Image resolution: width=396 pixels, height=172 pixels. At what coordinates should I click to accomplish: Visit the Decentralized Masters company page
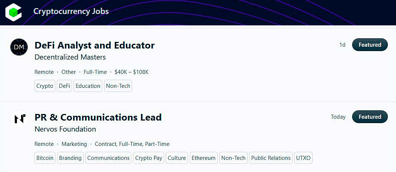pos(70,57)
